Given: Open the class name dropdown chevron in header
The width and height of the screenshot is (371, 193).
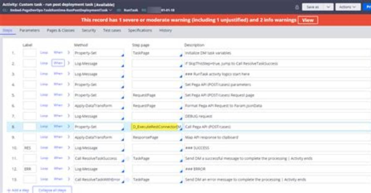Looking at the screenshot, I should [111, 10].
